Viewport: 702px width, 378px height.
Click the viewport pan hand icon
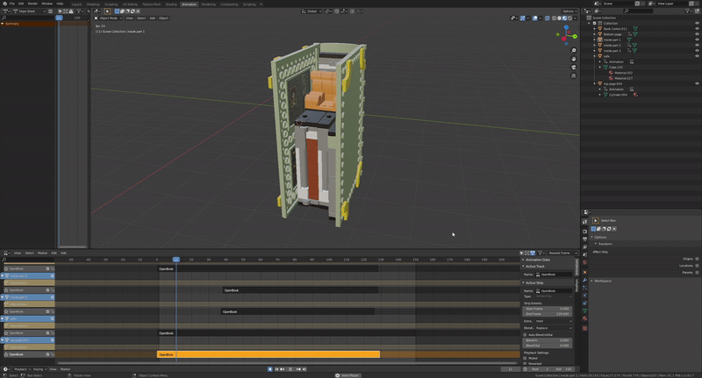click(x=574, y=59)
